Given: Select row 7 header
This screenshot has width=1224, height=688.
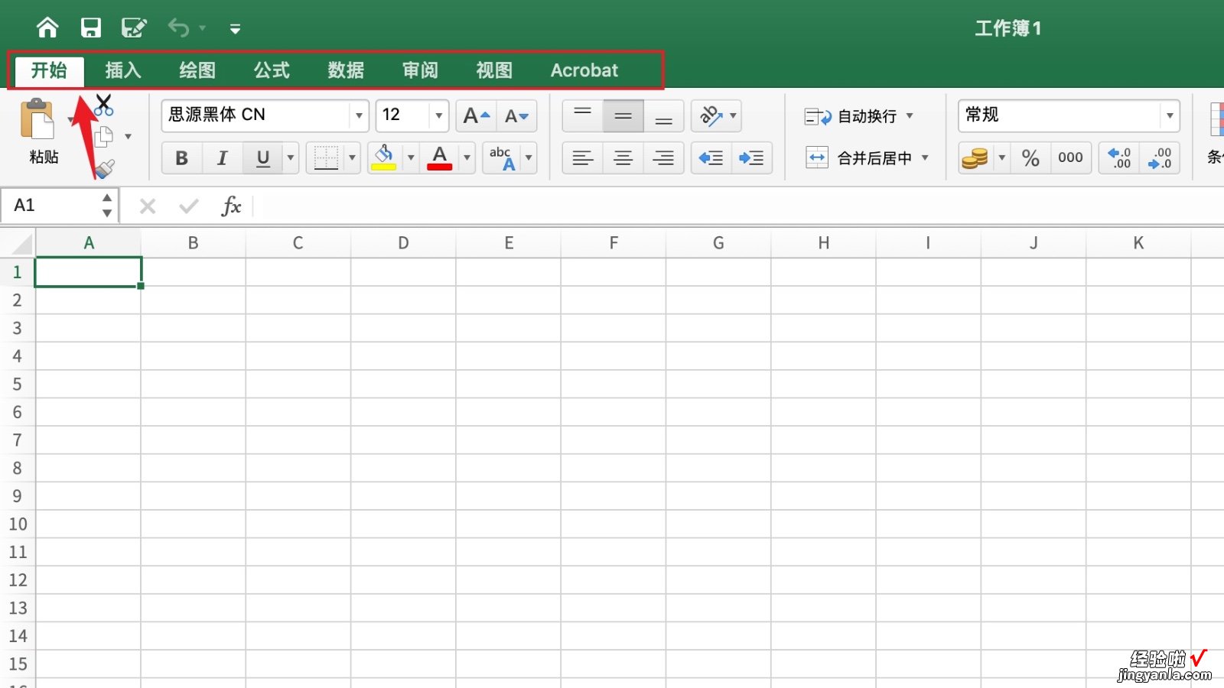Looking at the screenshot, I should click(x=18, y=440).
